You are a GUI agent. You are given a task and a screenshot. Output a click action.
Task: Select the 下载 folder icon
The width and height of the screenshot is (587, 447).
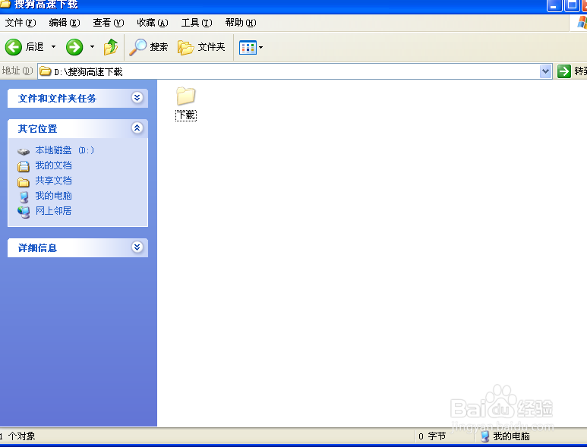coord(186,96)
